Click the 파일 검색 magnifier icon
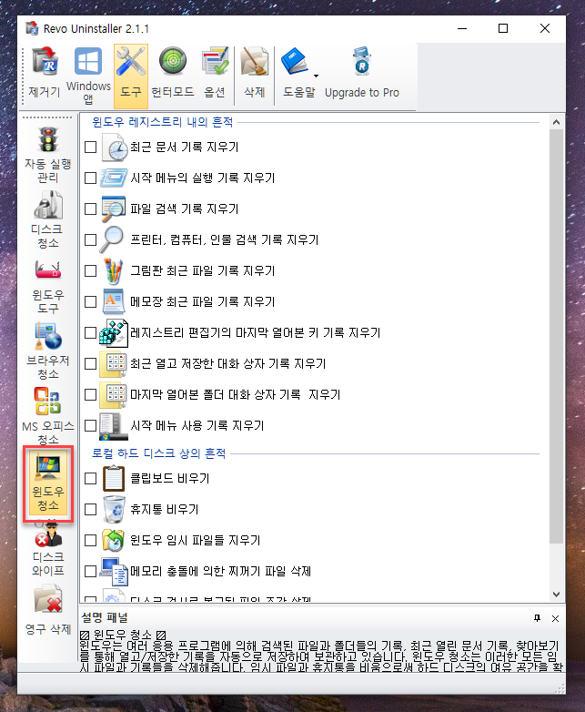The image size is (585, 712). 114,209
